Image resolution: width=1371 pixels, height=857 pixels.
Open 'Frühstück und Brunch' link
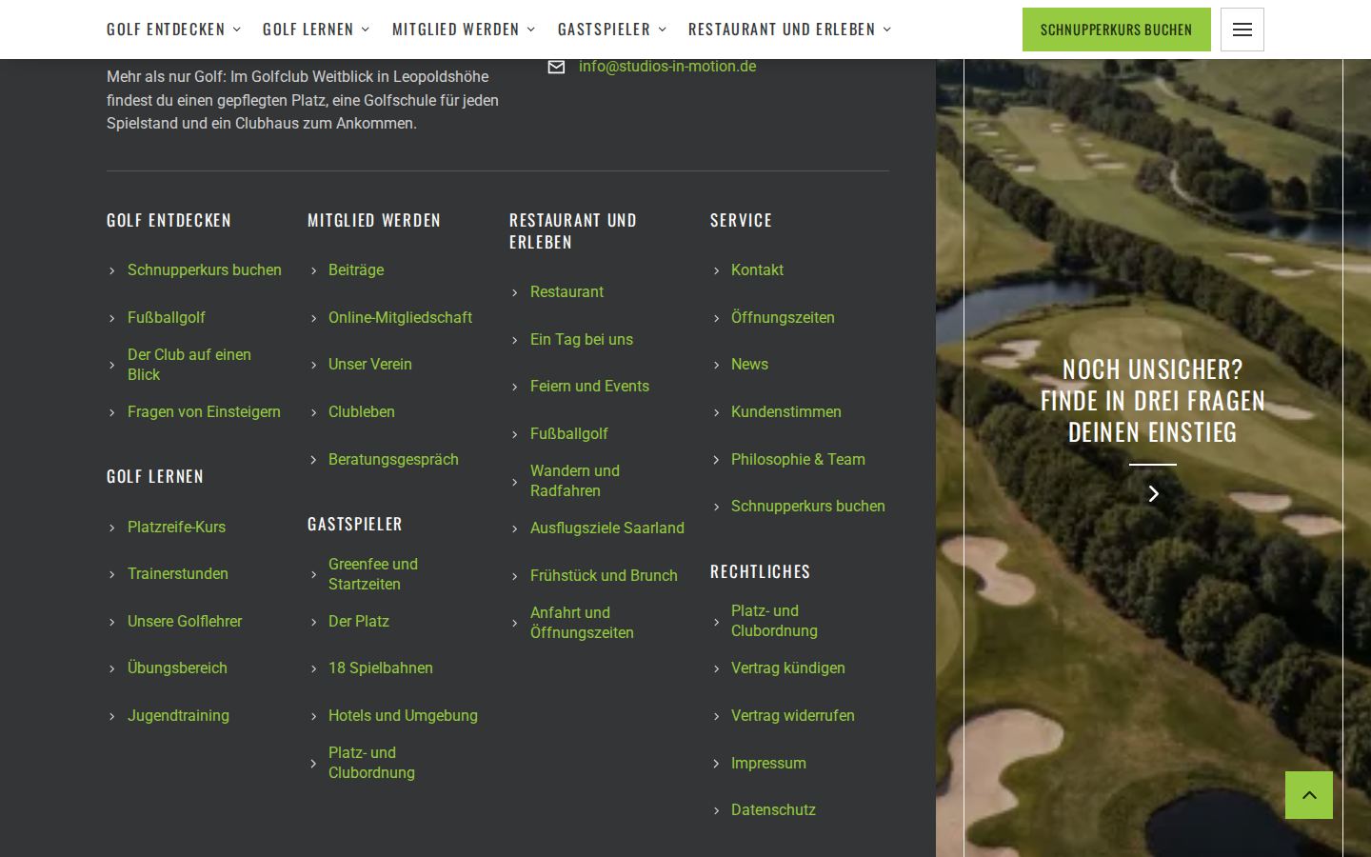click(604, 575)
